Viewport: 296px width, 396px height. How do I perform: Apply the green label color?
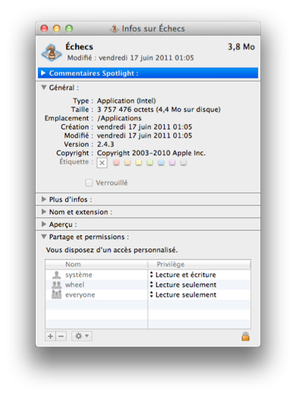(x=150, y=162)
